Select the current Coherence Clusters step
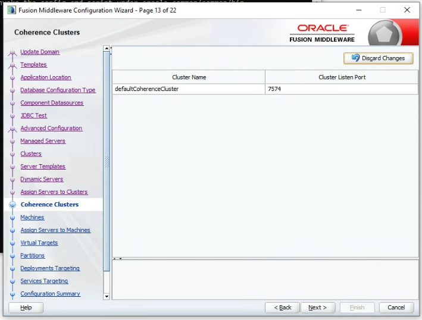The image size is (422, 320). click(x=49, y=205)
